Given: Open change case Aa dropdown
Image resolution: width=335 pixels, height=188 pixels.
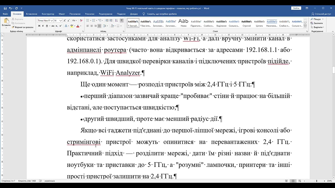Looking at the screenshot, I should pos(75,20).
